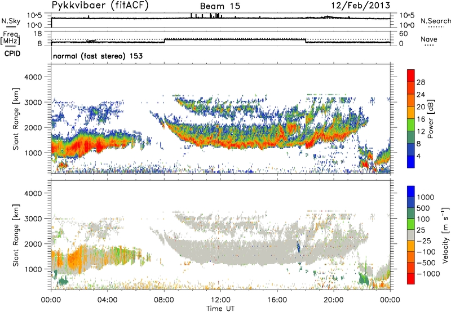Click the Slant Range label of velocity panel
451x312 pixels.
pos(16,235)
